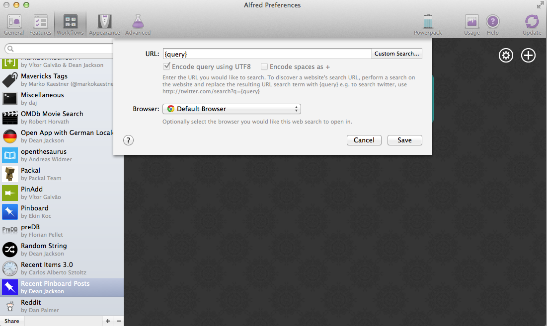The width and height of the screenshot is (547, 326).
Task: Select the Workflows tab
Action: 70,25
